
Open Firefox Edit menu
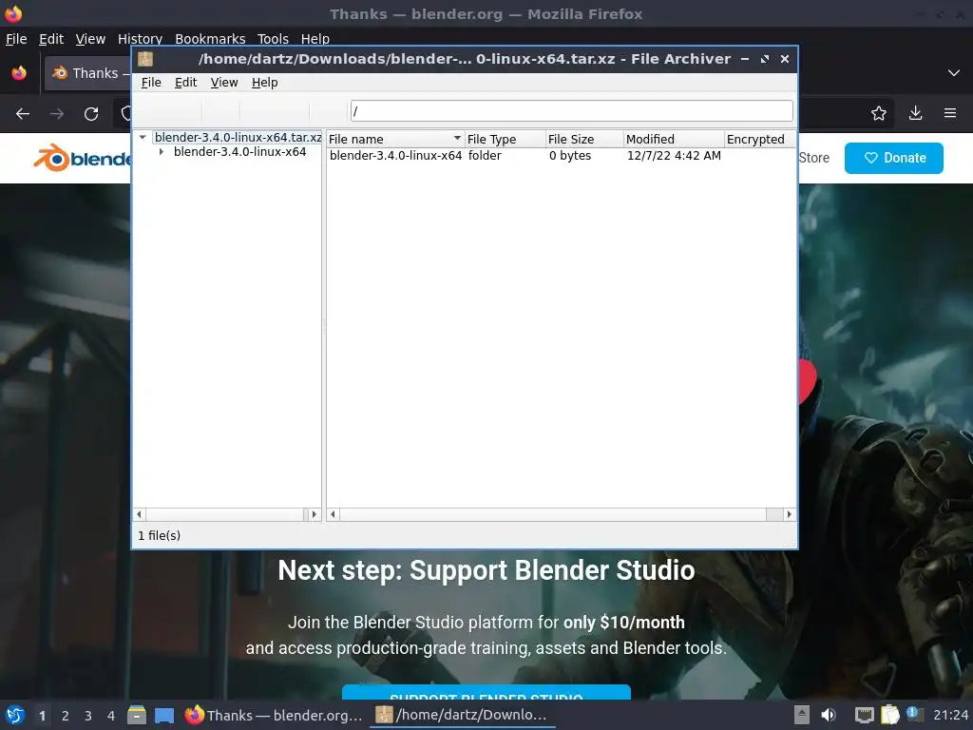[x=51, y=38]
